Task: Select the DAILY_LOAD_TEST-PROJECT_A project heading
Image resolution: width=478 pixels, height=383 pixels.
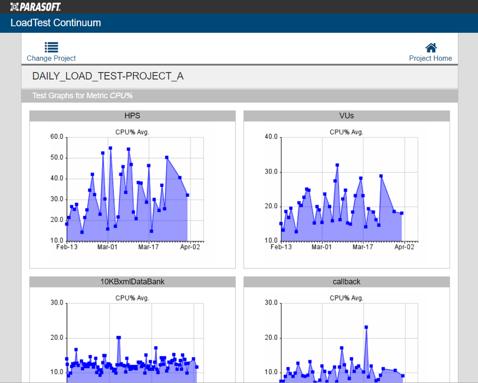Action: tap(108, 76)
